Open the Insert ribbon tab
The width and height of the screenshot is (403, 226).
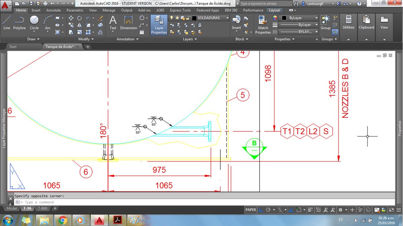pyautogui.click(x=36, y=10)
